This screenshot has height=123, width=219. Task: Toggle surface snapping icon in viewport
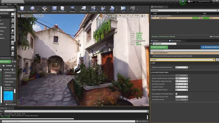point(113,16)
